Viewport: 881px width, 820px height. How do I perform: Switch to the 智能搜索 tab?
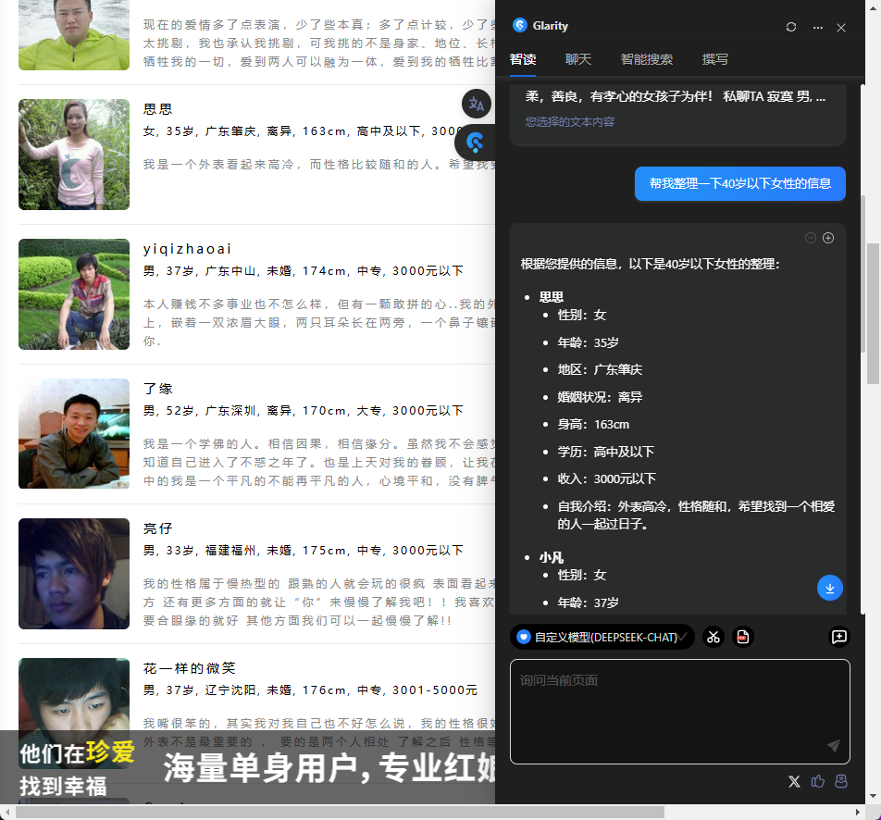pos(647,59)
